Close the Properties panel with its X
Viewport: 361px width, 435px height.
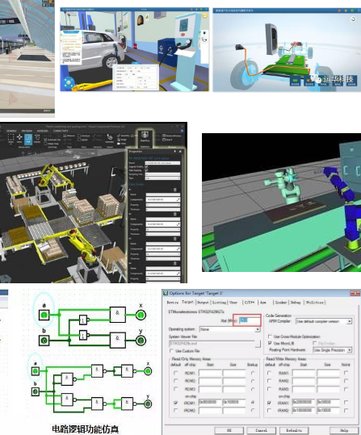(x=180, y=152)
